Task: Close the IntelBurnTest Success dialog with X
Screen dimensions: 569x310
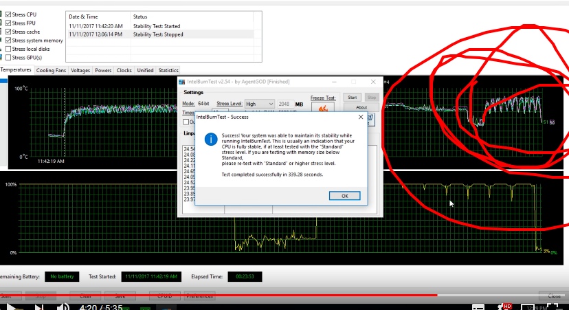Action: (x=359, y=117)
